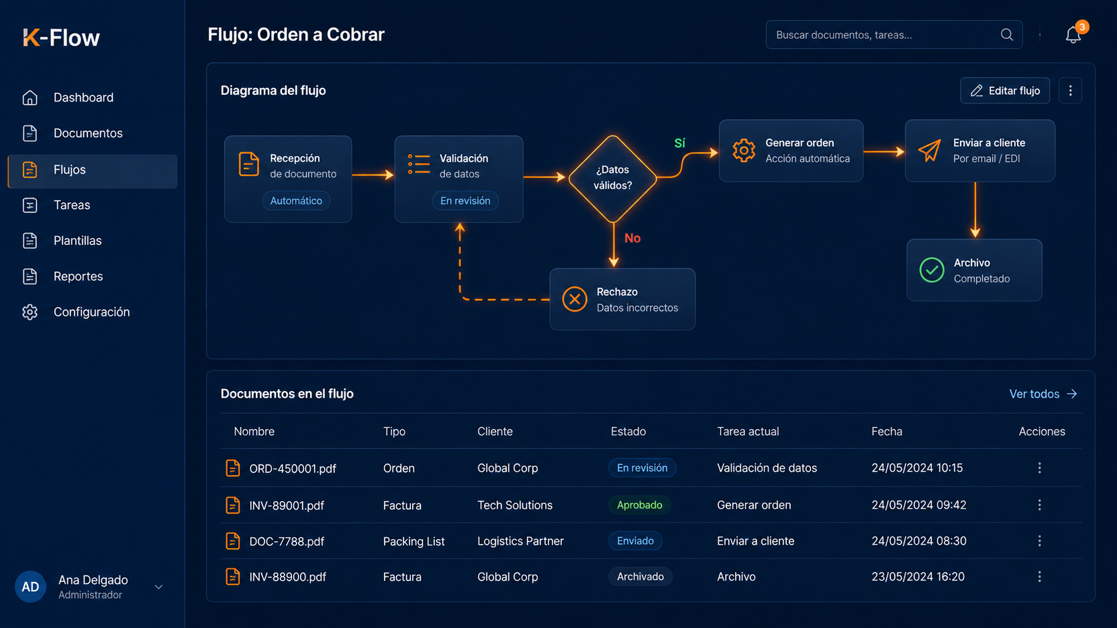Click the Tech Solutions client cell
Screen dimensions: 1117x628
[515, 505]
